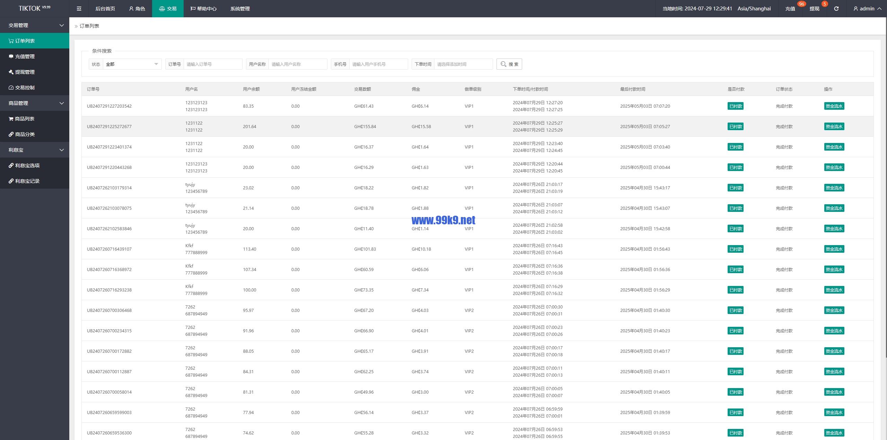Click the 做单级别 column header
The image size is (887, 440).
[x=473, y=89]
